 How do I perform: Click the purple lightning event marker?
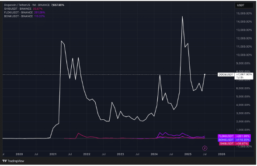pyautogui.click(x=205, y=148)
